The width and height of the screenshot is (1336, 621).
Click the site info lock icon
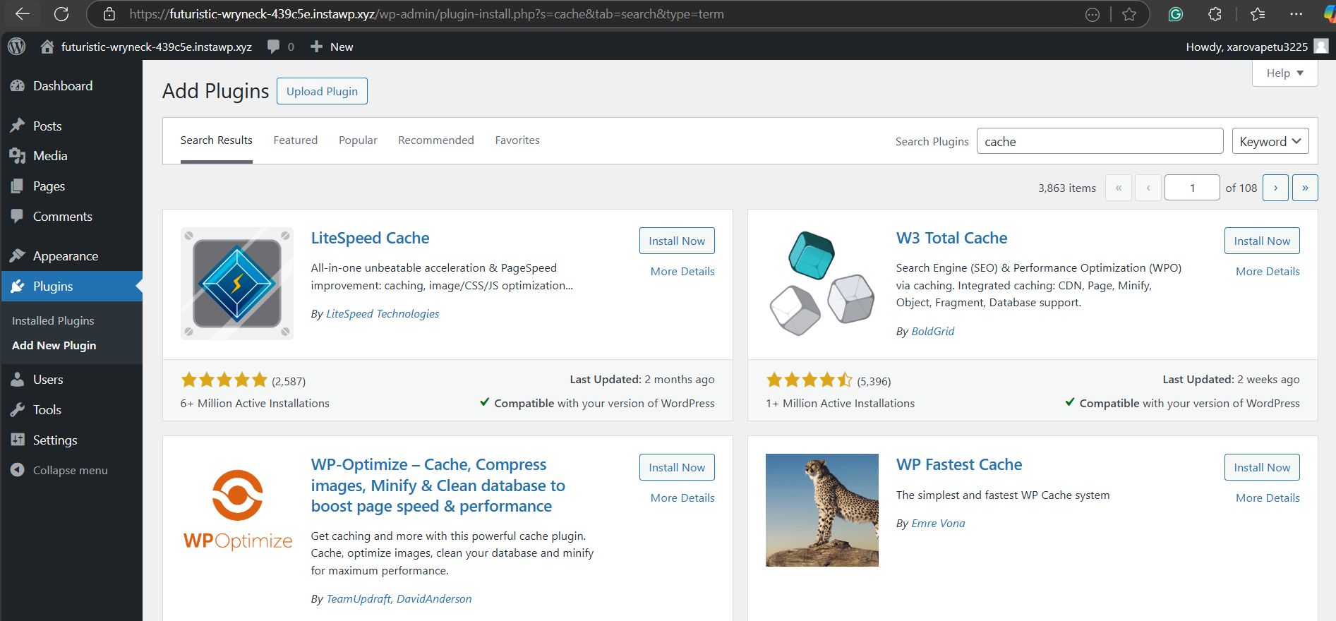(109, 14)
